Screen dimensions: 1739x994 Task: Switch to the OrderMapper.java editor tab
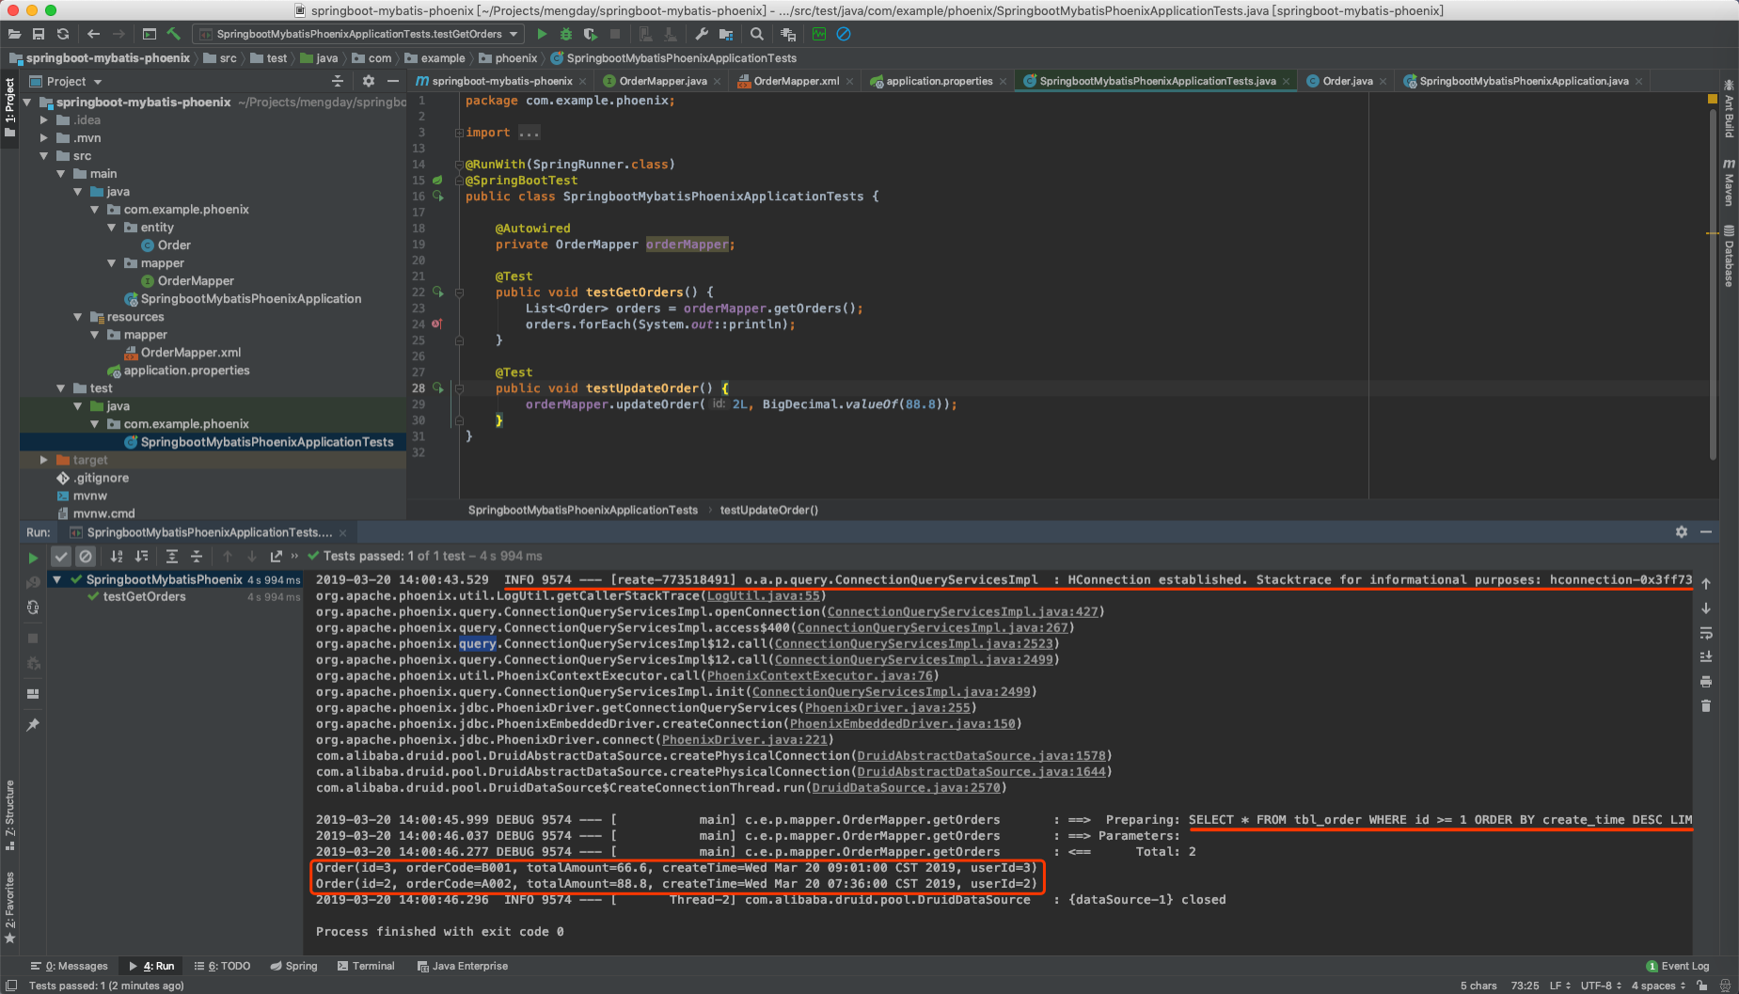coord(662,81)
